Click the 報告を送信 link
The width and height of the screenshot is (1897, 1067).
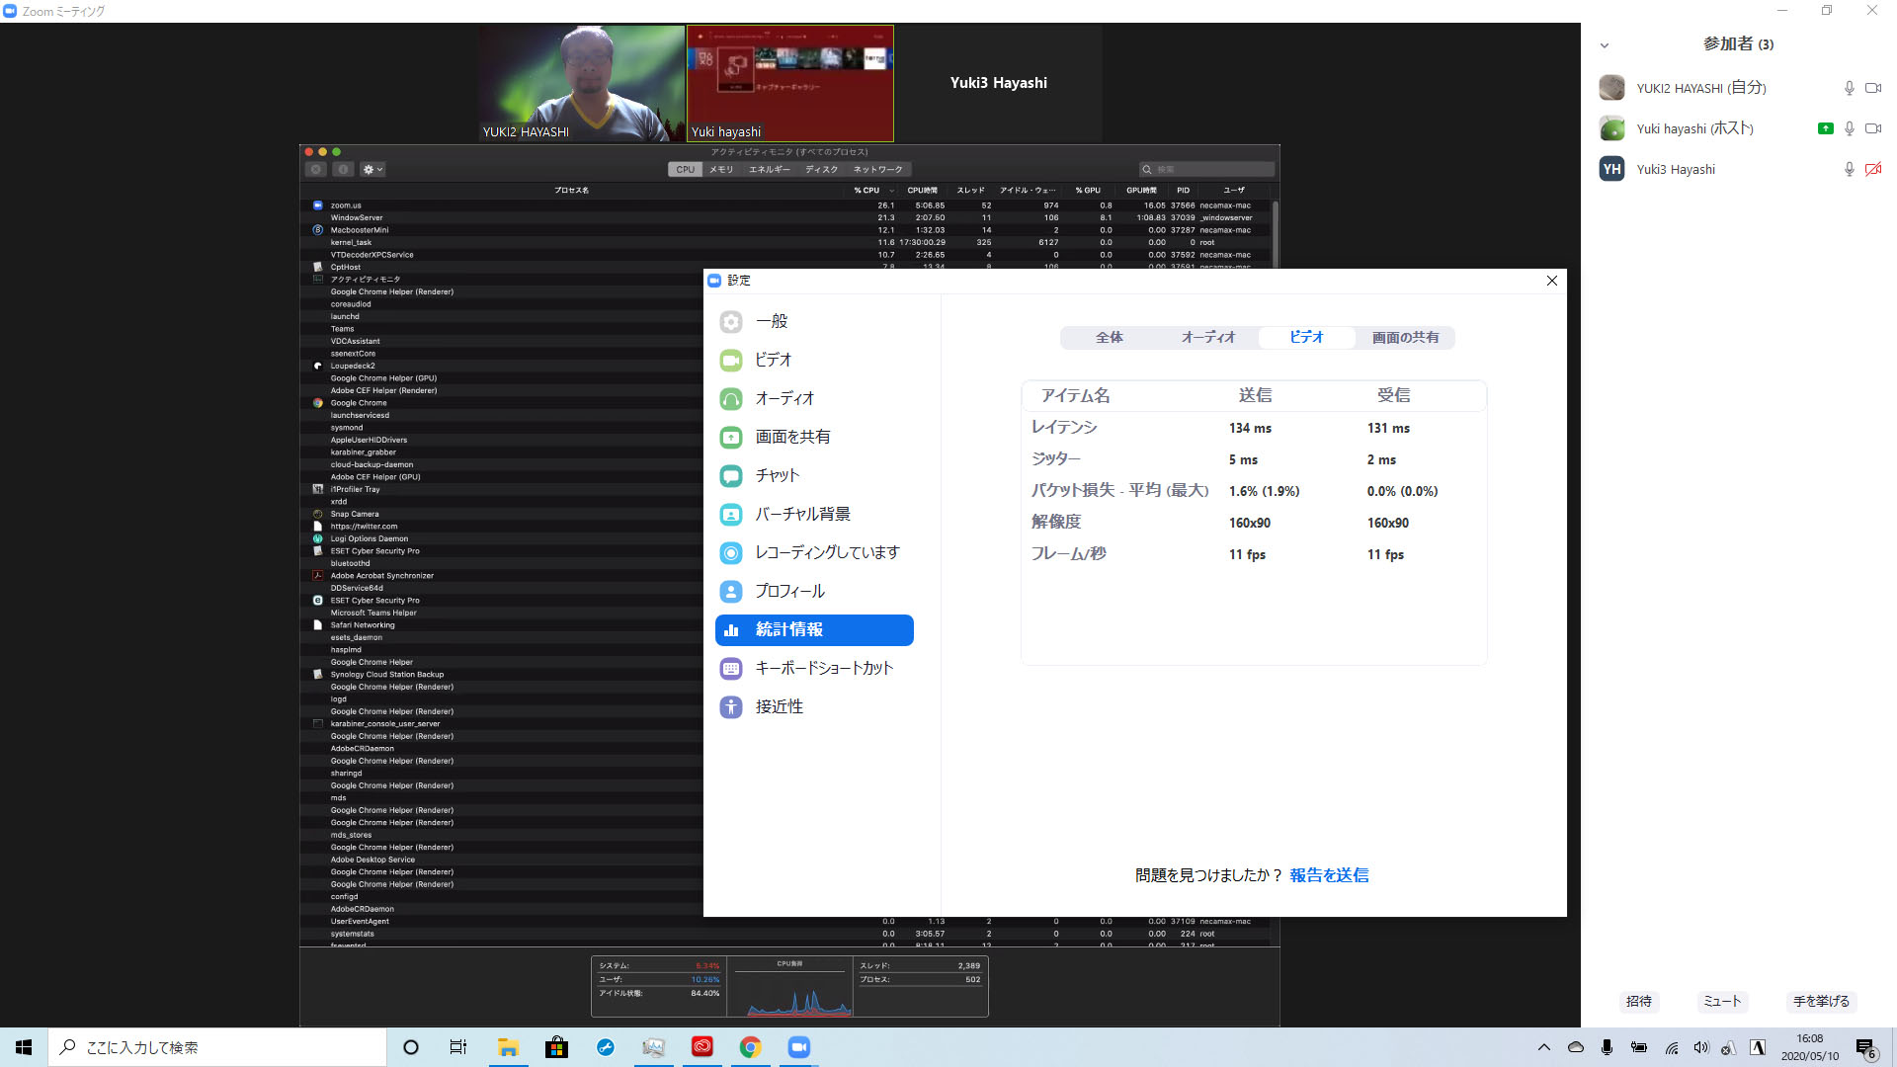(1329, 875)
